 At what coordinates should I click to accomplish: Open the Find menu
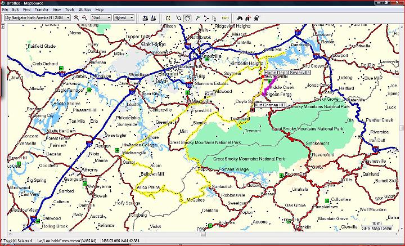click(26, 10)
